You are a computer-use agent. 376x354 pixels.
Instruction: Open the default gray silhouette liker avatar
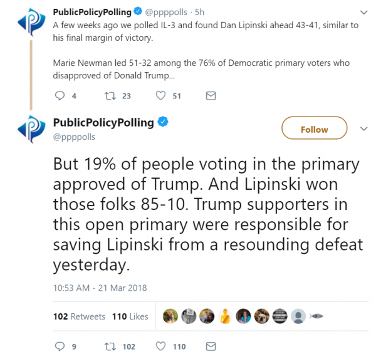pyautogui.click(x=298, y=316)
